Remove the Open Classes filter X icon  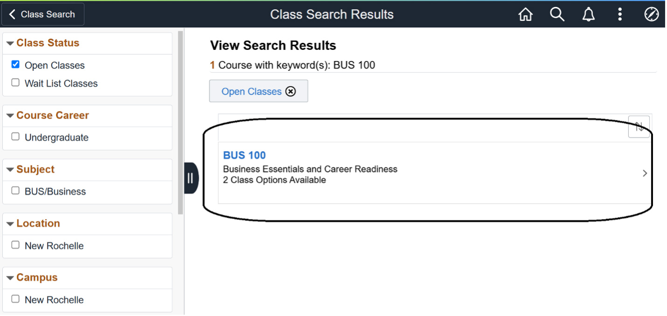(291, 91)
